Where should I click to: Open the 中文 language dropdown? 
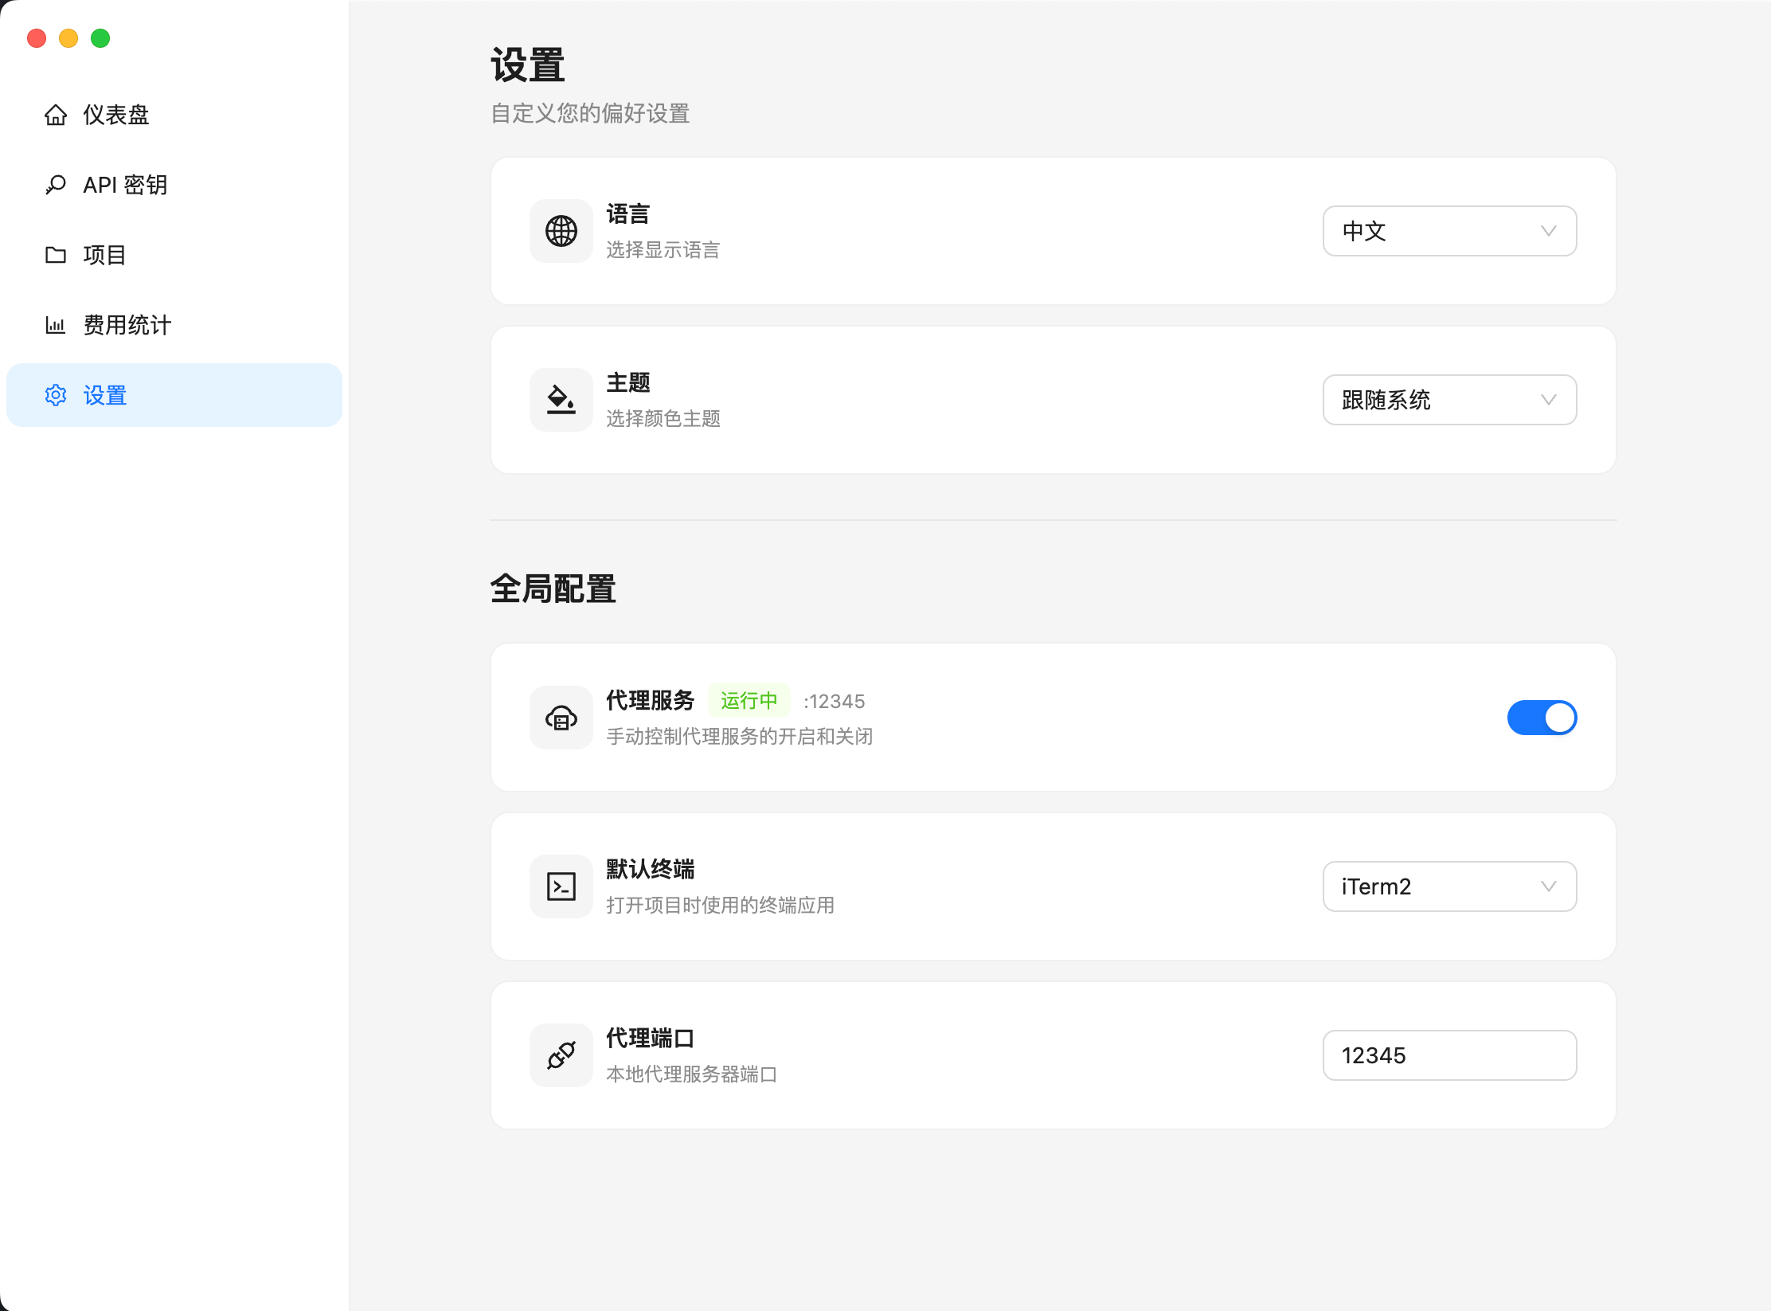[x=1449, y=231]
